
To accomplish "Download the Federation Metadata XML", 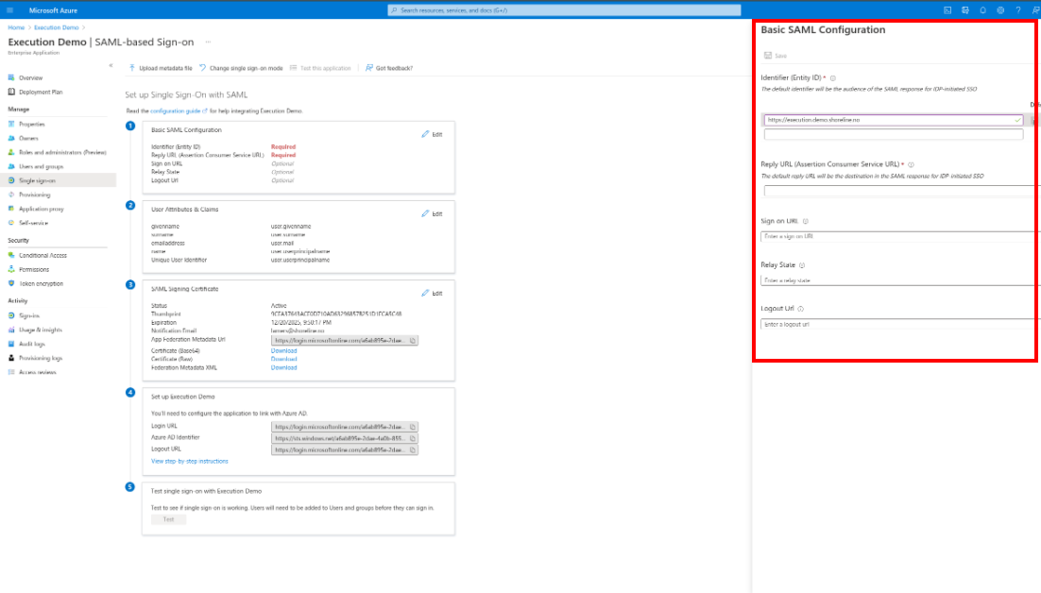I will click(283, 367).
